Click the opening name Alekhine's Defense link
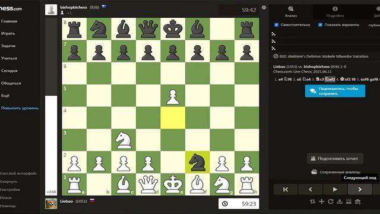The image size is (380, 214). [x=324, y=56]
